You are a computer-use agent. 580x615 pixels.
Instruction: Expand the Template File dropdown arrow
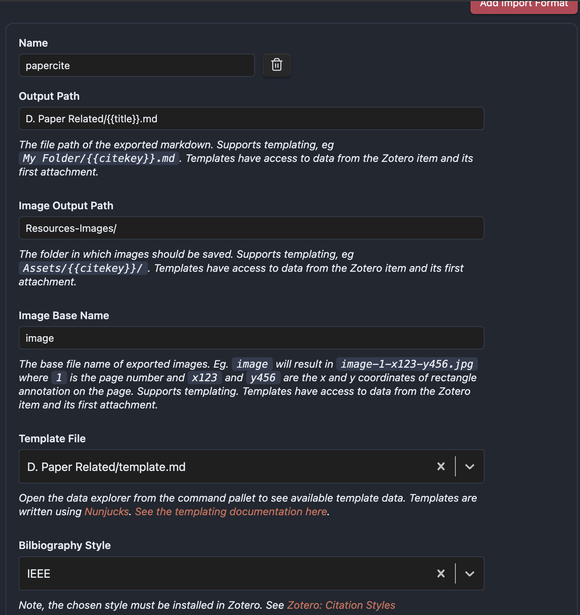[x=470, y=466]
